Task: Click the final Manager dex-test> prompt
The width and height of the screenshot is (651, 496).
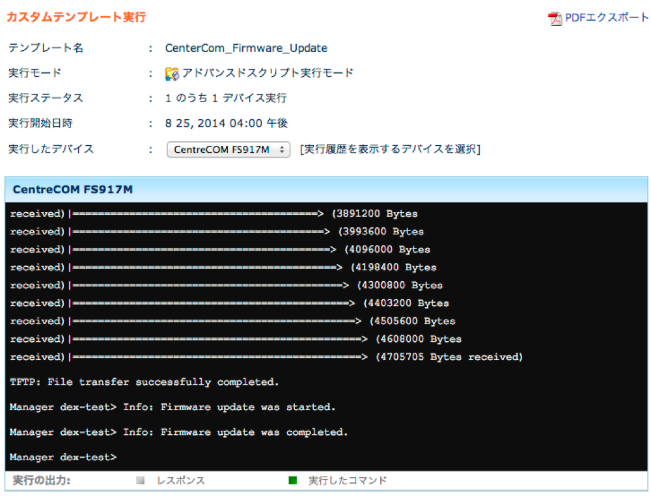Action: (x=63, y=458)
